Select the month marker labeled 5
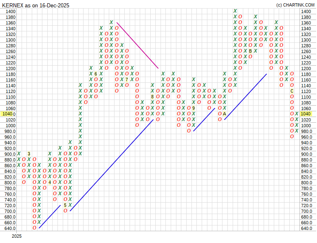The width and height of the screenshot is (317, 243). 65,205
